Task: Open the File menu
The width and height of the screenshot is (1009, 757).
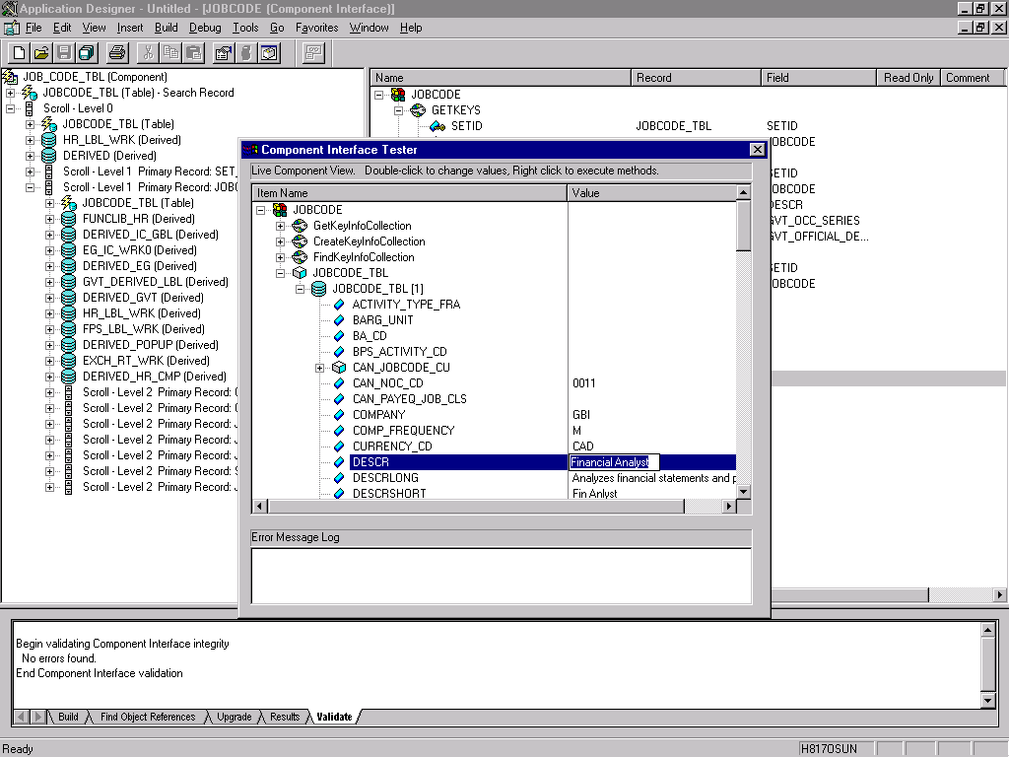Action: [34, 28]
